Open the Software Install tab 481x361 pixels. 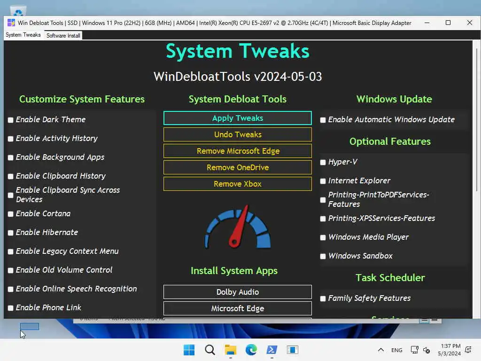(63, 36)
